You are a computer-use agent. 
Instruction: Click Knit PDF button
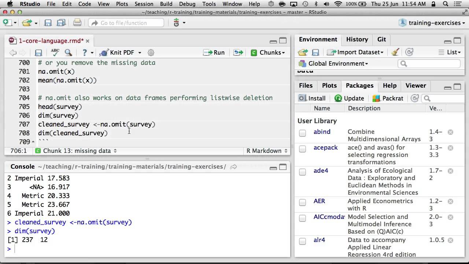(x=117, y=52)
